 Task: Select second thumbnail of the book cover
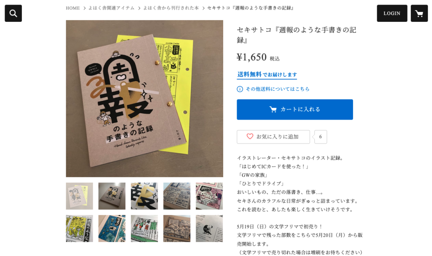pos(112,196)
